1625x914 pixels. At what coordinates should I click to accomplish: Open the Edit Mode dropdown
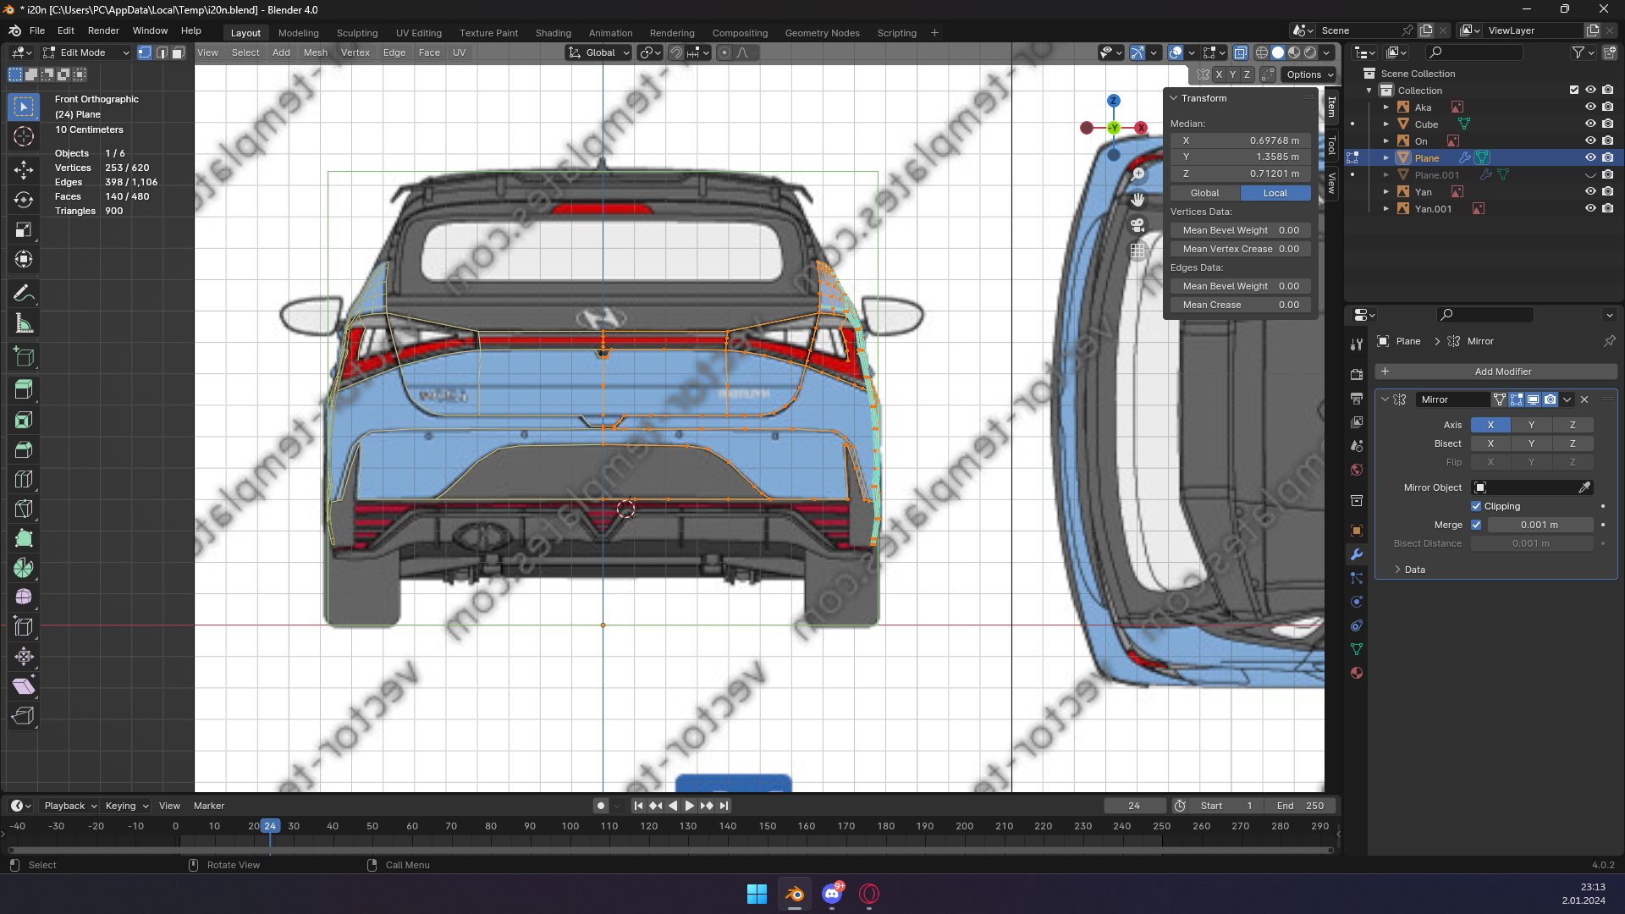85,52
